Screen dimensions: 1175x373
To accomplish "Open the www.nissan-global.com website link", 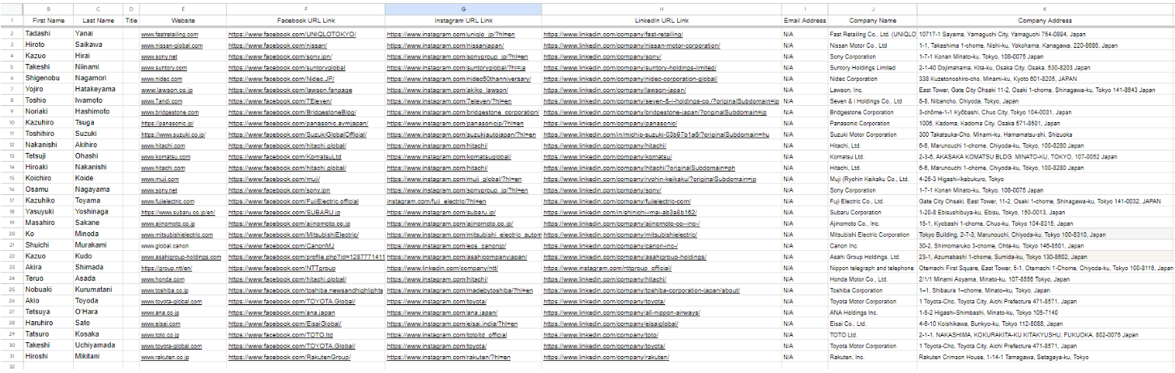I will tap(172, 46).
